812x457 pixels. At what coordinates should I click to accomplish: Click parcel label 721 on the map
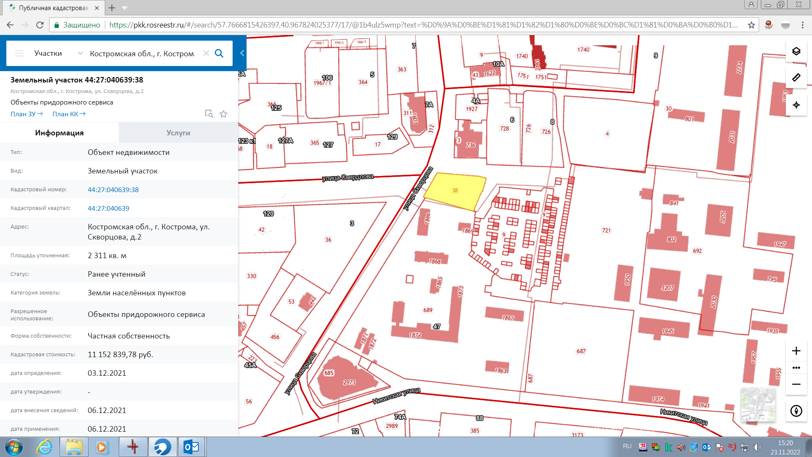pyautogui.click(x=606, y=231)
